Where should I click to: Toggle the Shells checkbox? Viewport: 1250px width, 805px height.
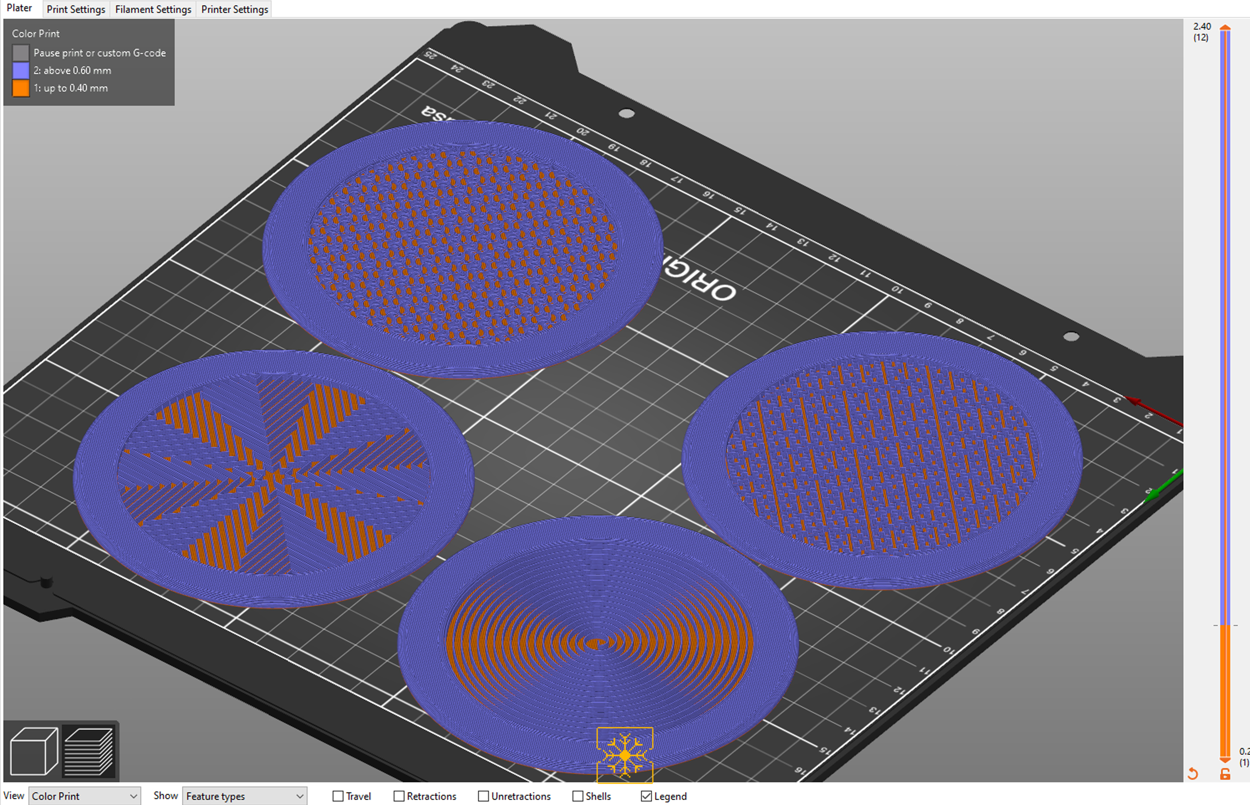577,796
